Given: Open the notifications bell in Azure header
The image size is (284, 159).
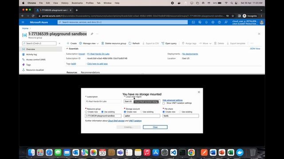Looking at the screenshot, I should (206, 22).
